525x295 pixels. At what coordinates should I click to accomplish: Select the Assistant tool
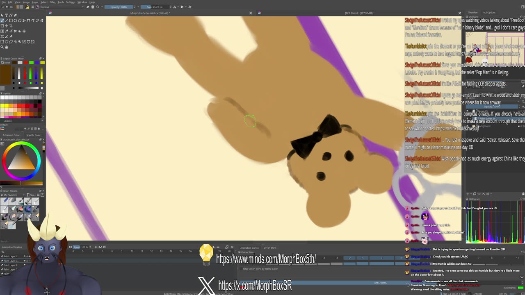tap(2, 36)
